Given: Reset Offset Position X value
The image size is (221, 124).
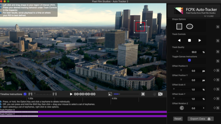Looking at the screenshot, I should (218, 71).
